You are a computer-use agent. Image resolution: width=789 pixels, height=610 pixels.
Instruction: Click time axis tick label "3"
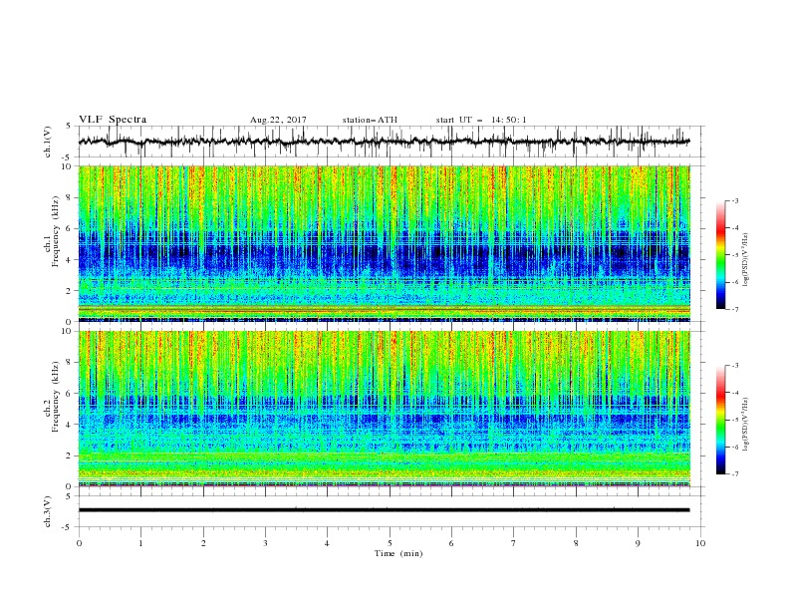tap(265, 543)
